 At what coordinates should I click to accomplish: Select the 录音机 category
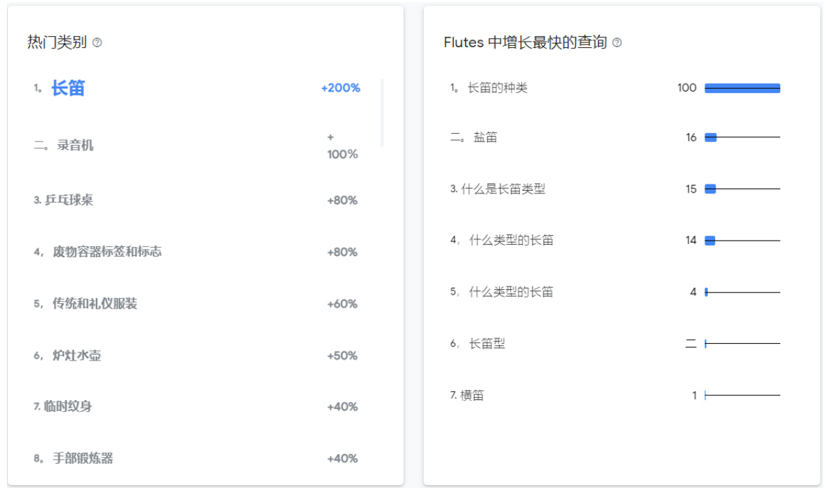click(75, 146)
